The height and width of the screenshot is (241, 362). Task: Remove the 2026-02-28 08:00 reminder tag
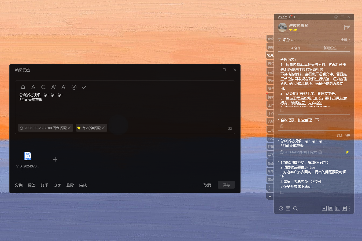[x=69, y=128]
